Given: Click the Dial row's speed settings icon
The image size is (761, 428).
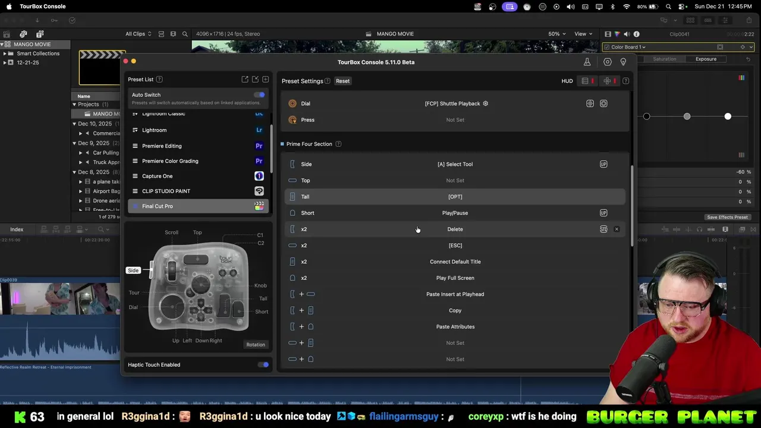Looking at the screenshot, I should pos(603,103).
